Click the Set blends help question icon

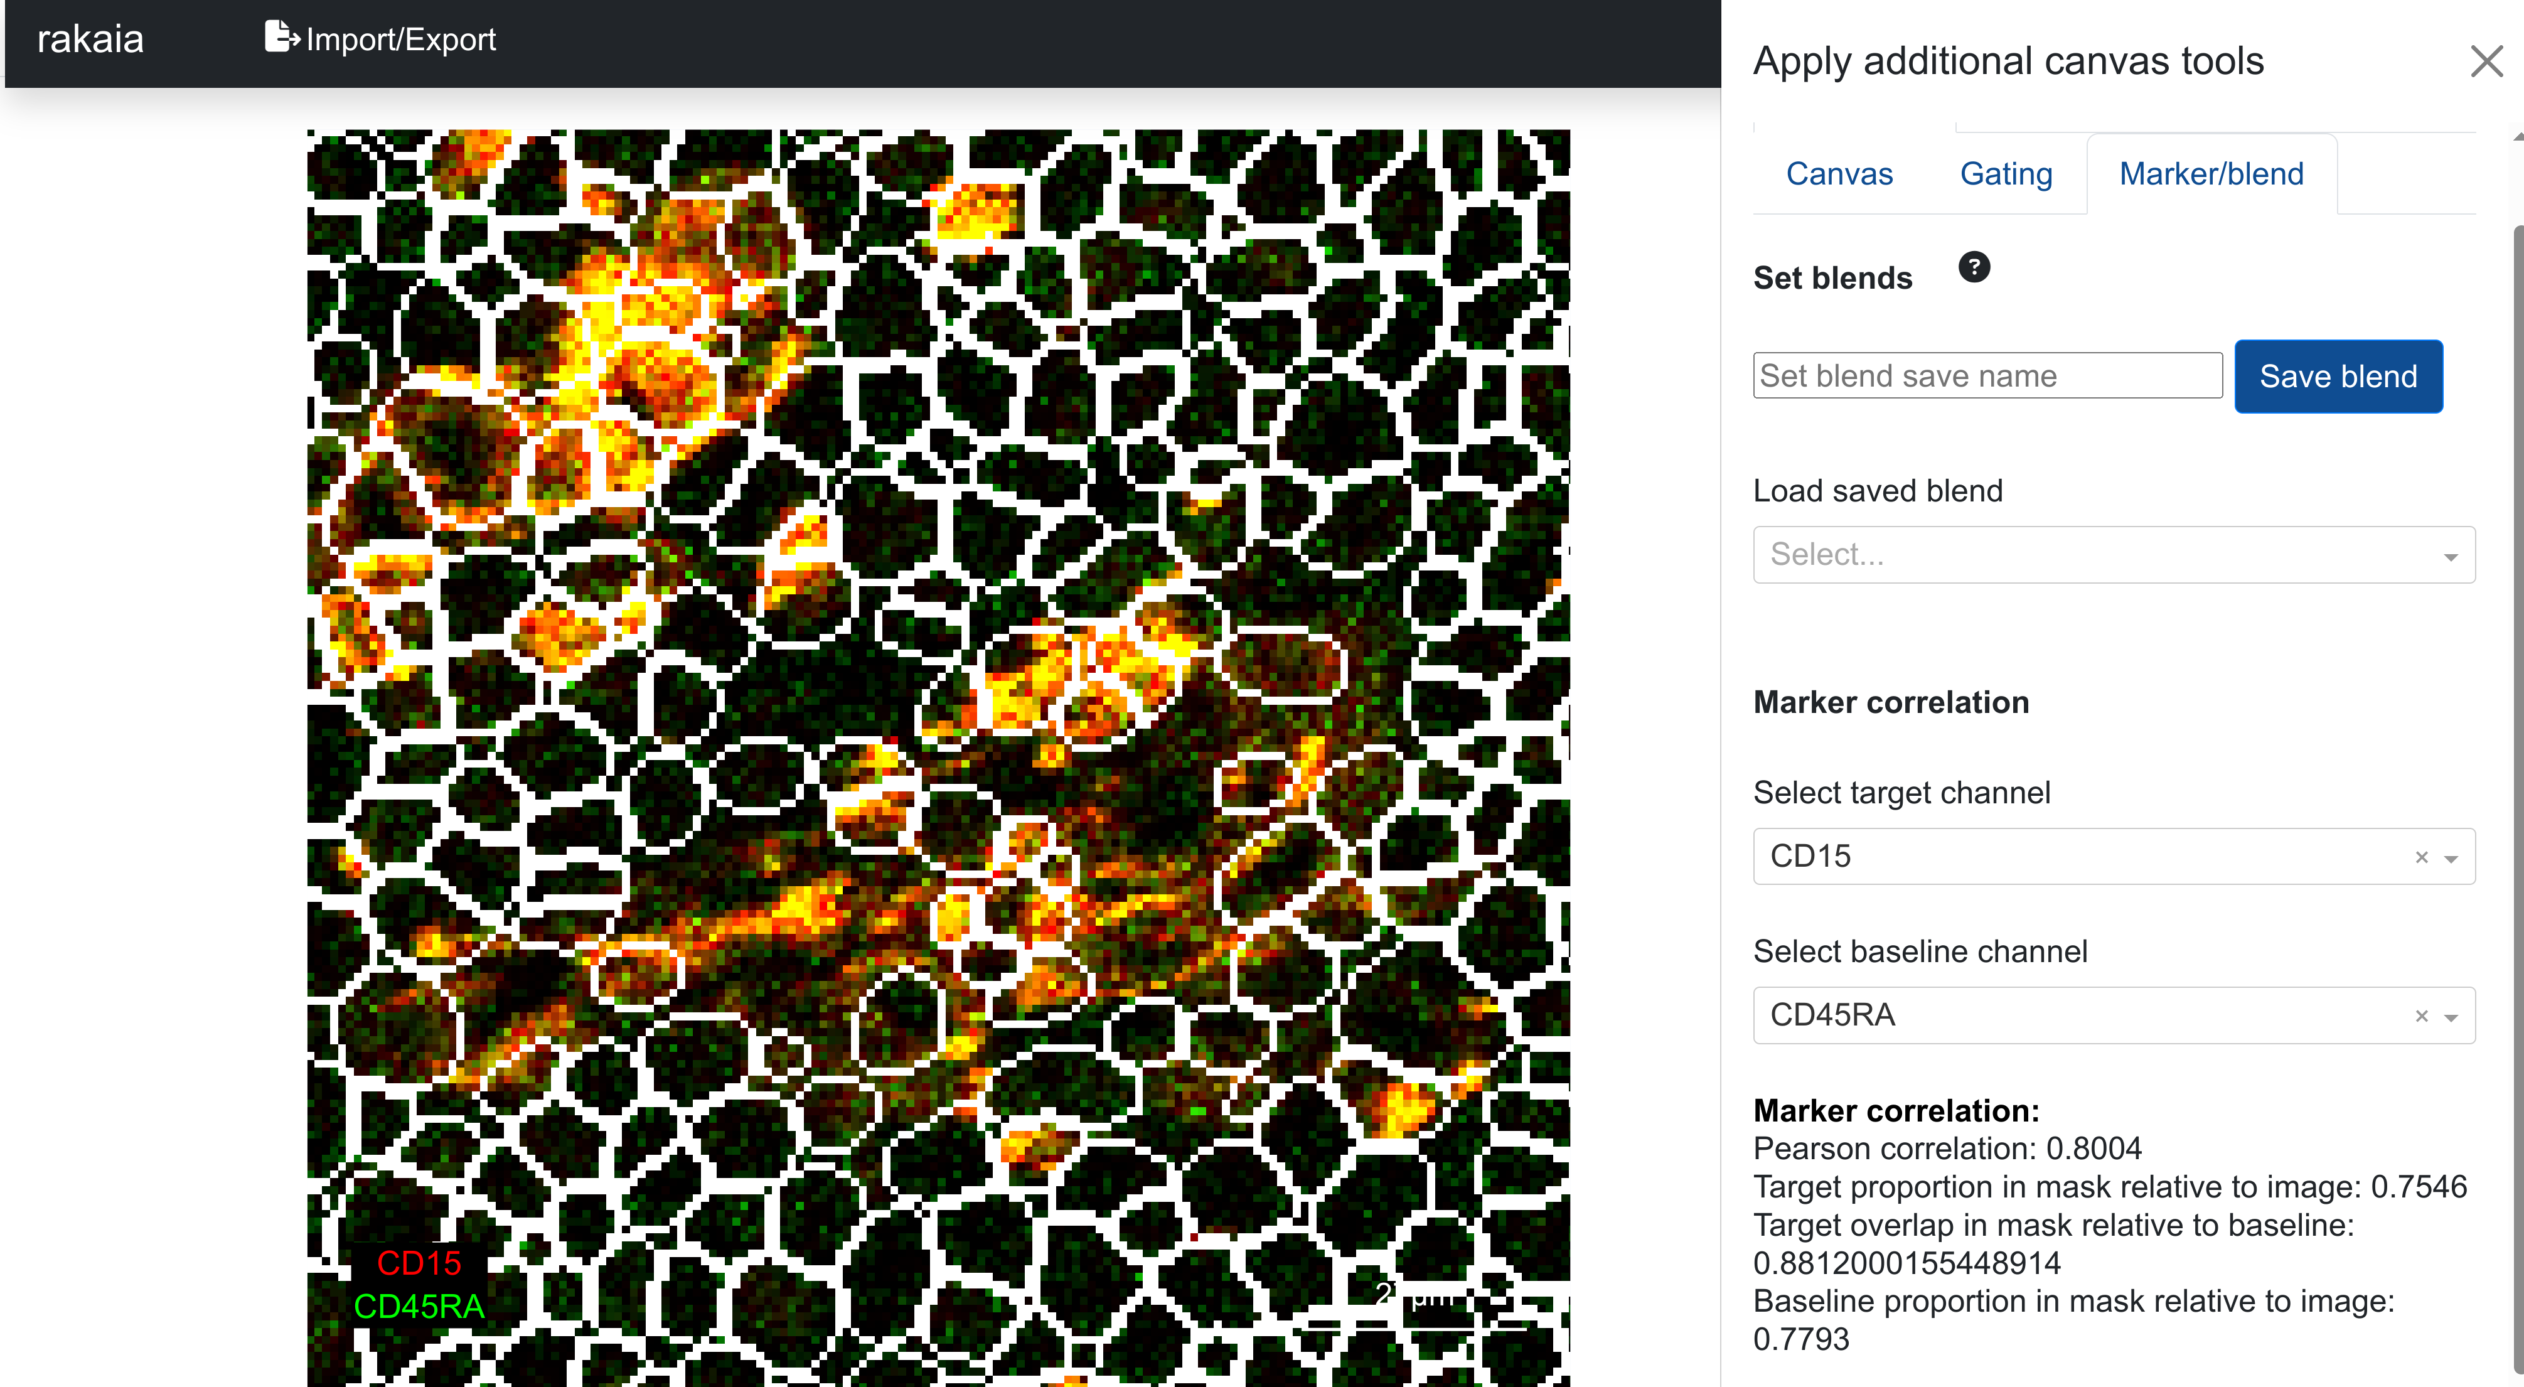point(1974,267)
